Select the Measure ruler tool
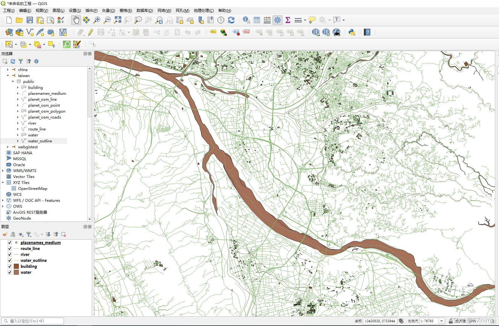Image resolution: width=499 pixels, height=326 pixels. [x=298, y=20]
